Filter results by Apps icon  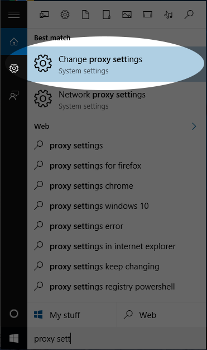[44, 15]
